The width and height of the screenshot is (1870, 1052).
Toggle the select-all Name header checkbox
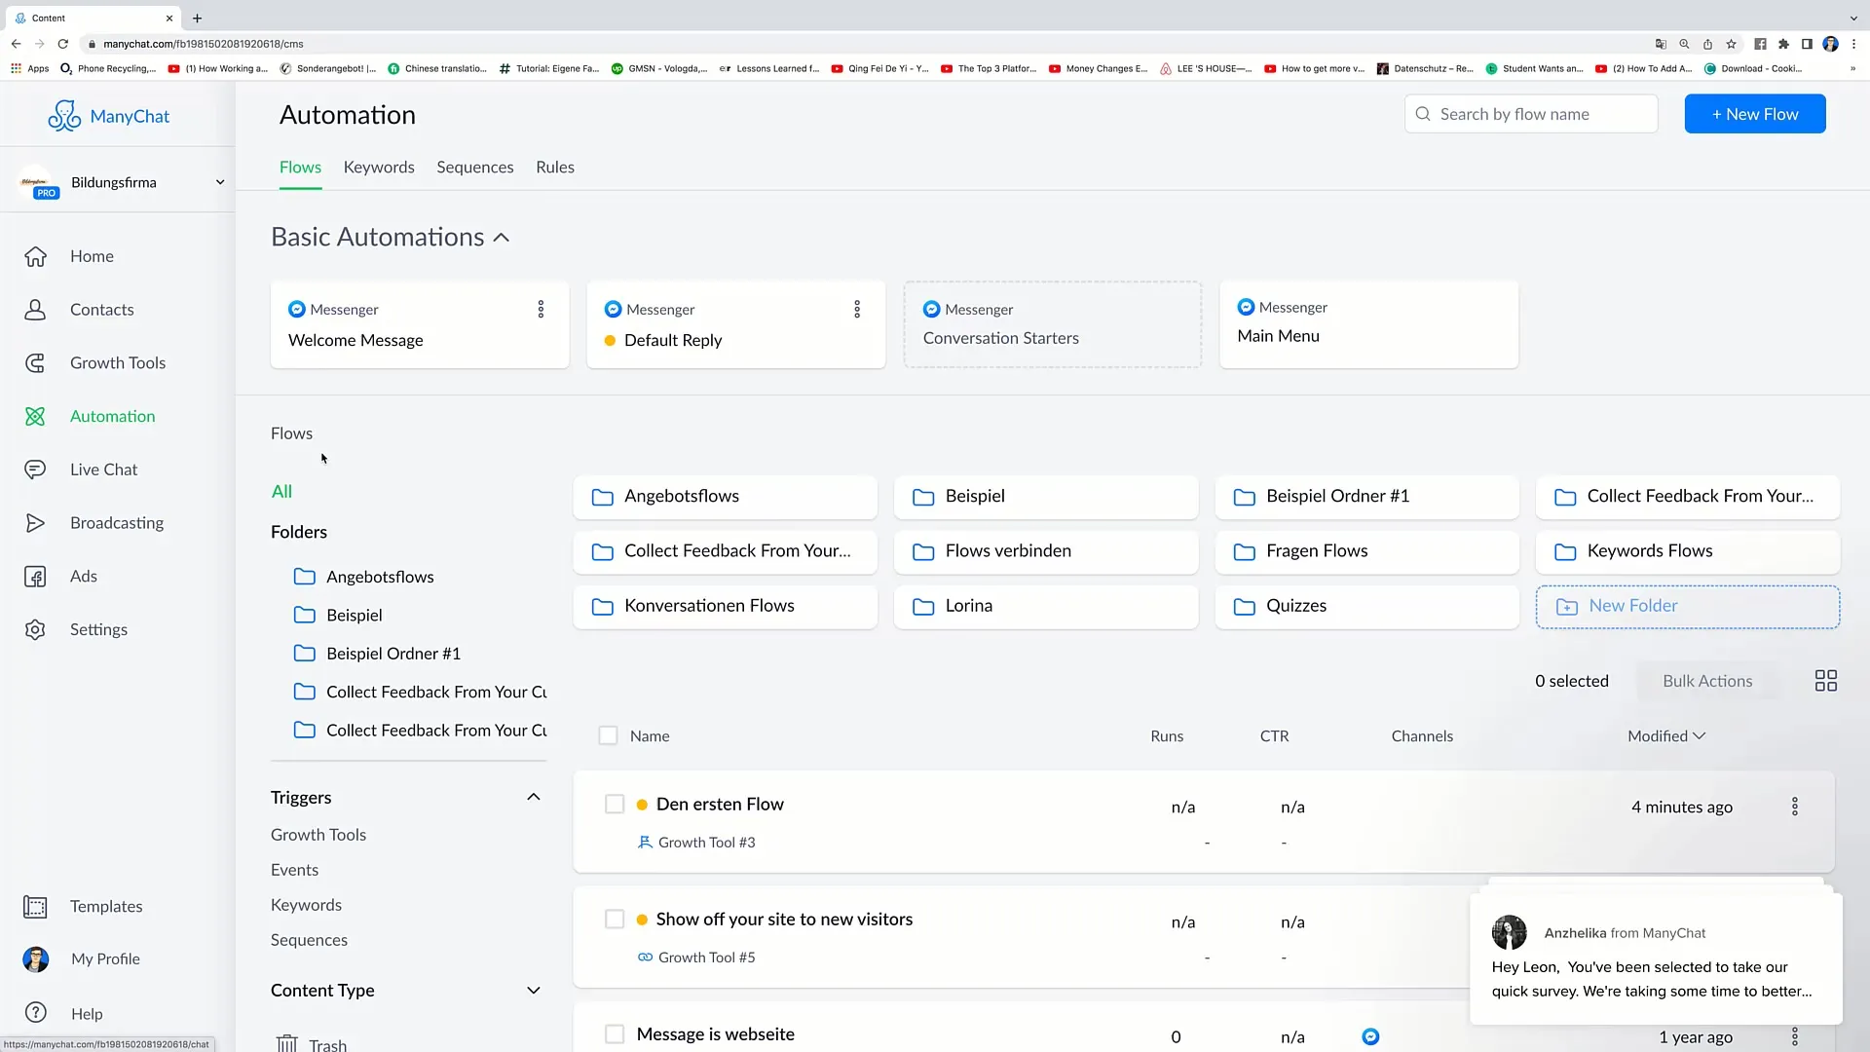(608, 736)
